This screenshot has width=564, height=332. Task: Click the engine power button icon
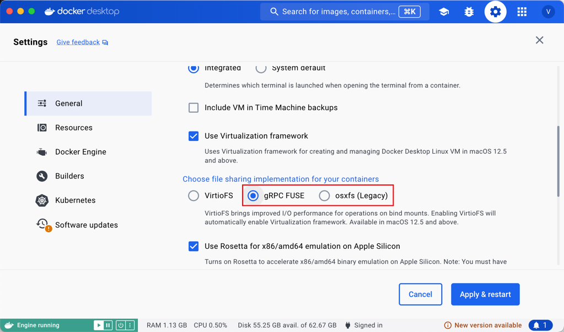120,325
